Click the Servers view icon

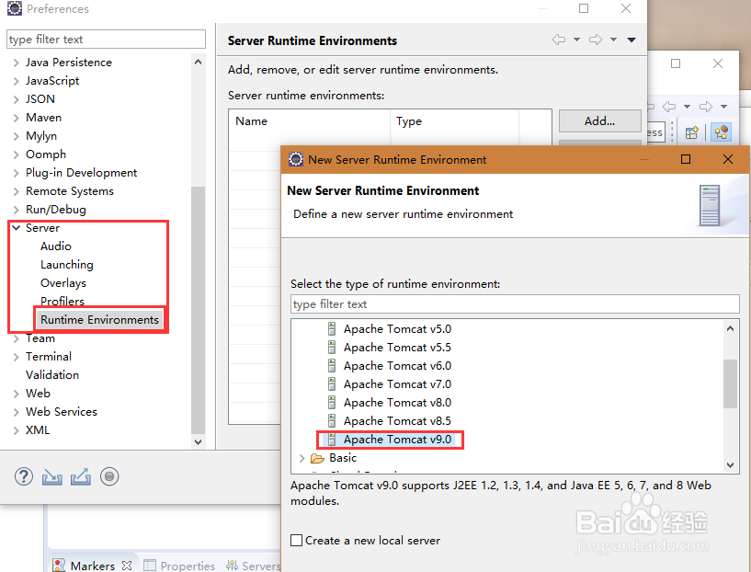pos(232,566)
